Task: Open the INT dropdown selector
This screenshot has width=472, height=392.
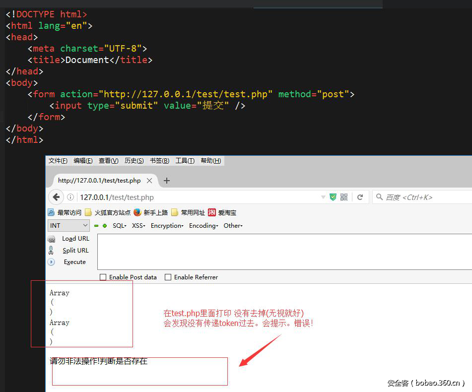Action: click(68, 225)
